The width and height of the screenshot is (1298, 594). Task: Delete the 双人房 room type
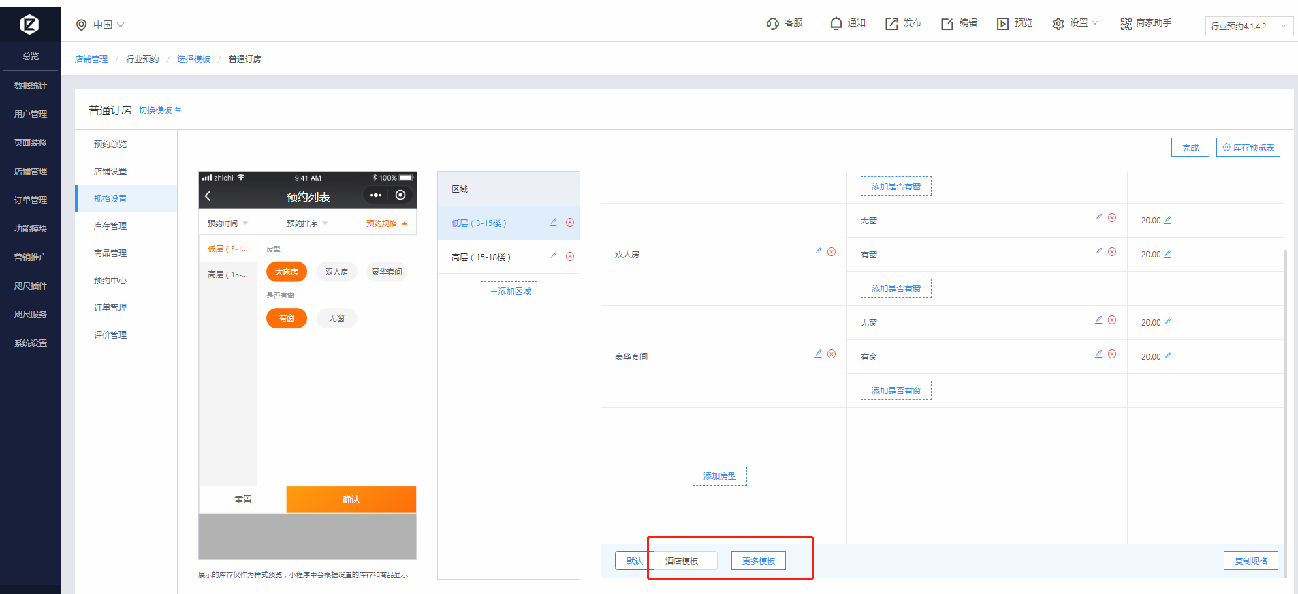[x=832, y=252]
